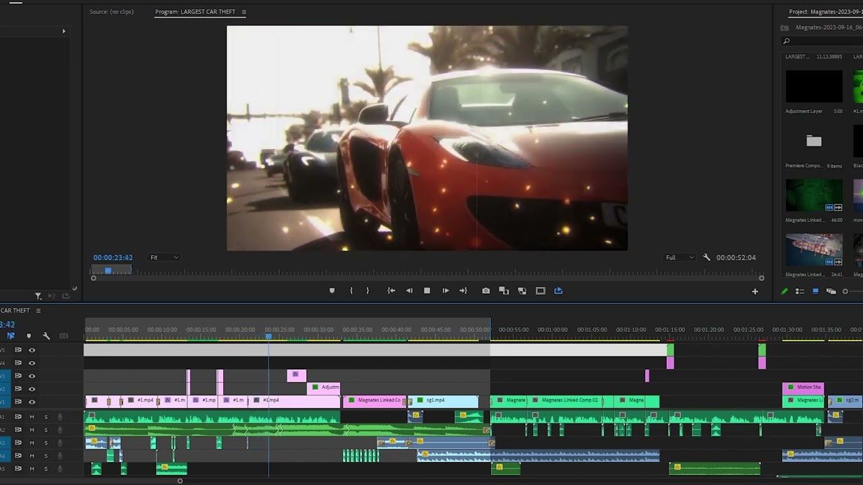The width and height of the screenshot is (863, 485).
Task: Export frame with the camera icon
Action: (x=486, y=291)
